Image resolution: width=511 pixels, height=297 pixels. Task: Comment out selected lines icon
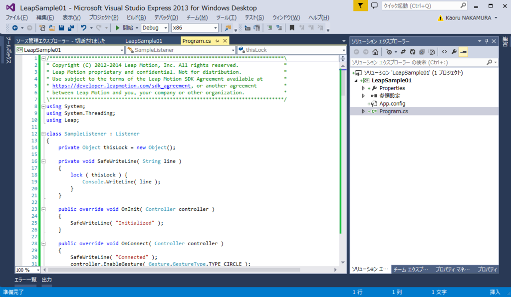pos(269,28)
